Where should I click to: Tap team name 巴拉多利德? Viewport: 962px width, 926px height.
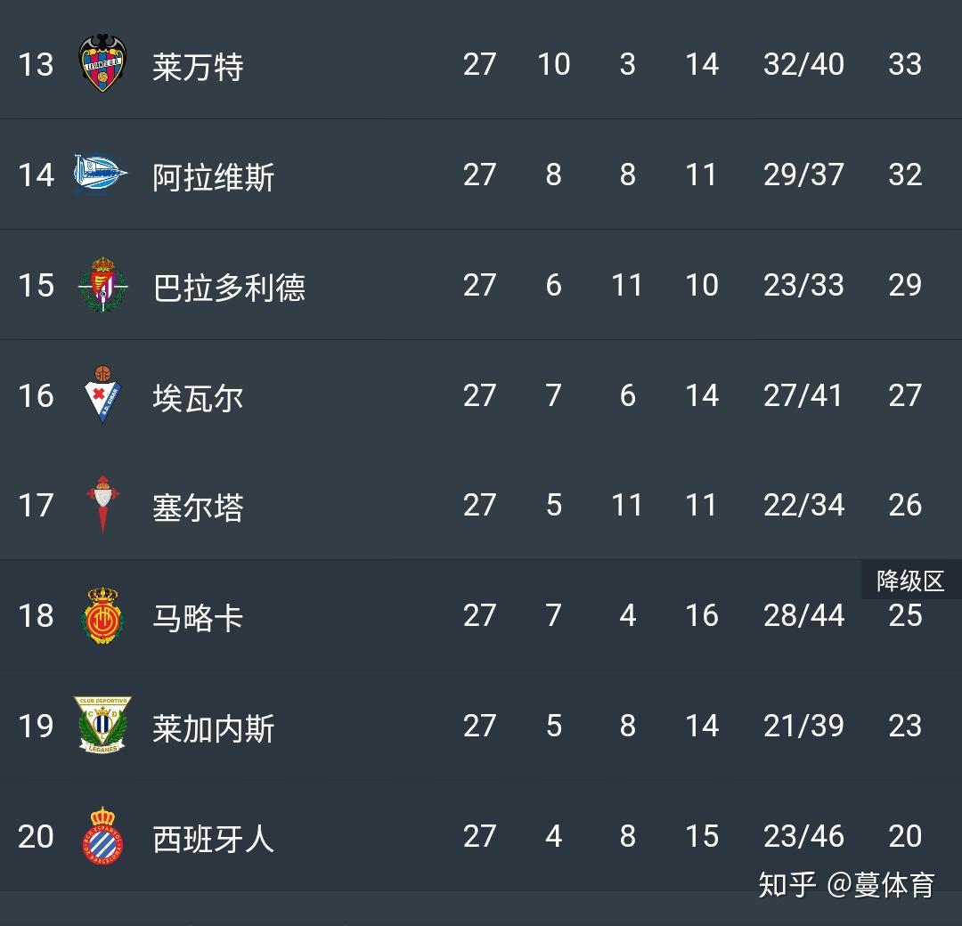[229, 287]
